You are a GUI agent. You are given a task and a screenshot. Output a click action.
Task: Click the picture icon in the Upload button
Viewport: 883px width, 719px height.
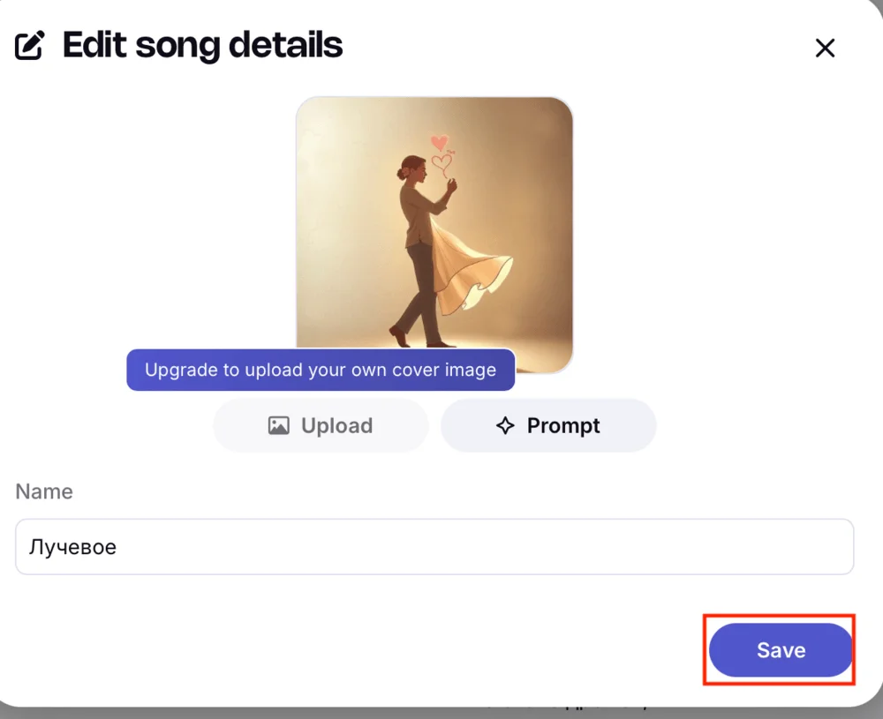tap(279, 426)
